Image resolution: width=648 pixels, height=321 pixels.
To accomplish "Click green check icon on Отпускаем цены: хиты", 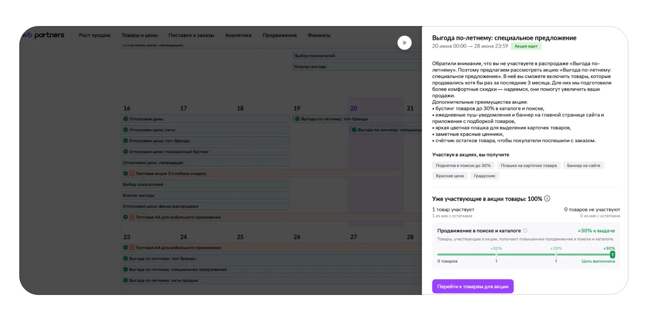I will click(x=126, y=130).
